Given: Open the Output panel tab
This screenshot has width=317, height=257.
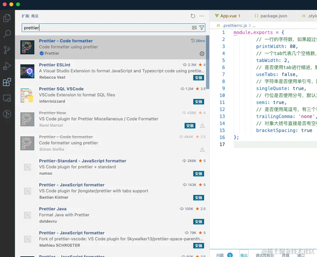Looking at the screenshot, I should [x=244, y=255].
